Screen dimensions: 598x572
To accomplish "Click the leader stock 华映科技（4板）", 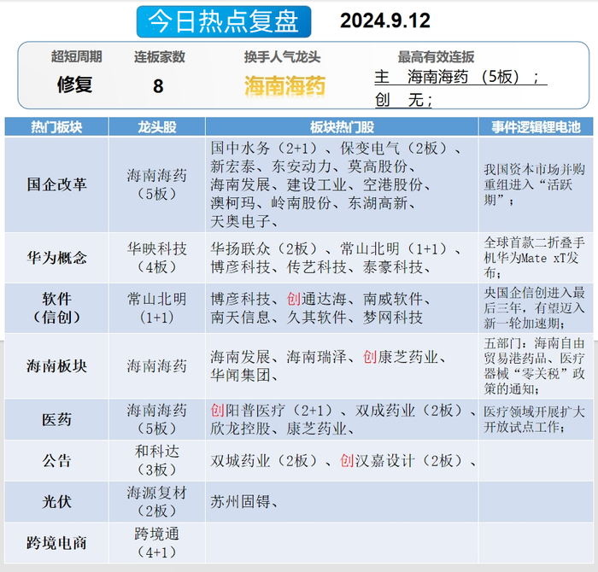I will click(156, 258).
